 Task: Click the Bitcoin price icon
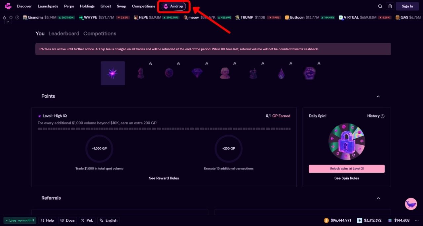(x=327, y=220)
